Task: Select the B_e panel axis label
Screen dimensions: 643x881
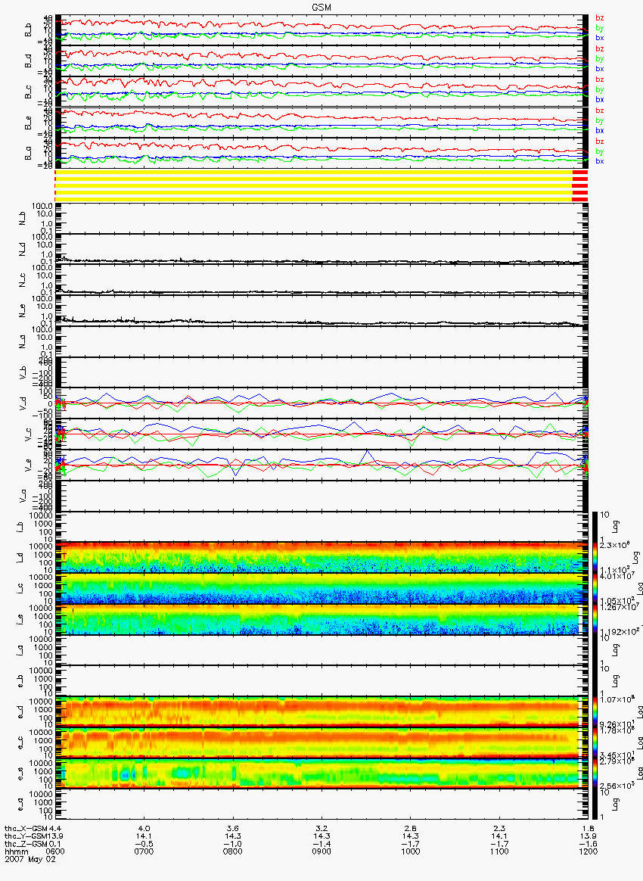Action: [28, 123]
